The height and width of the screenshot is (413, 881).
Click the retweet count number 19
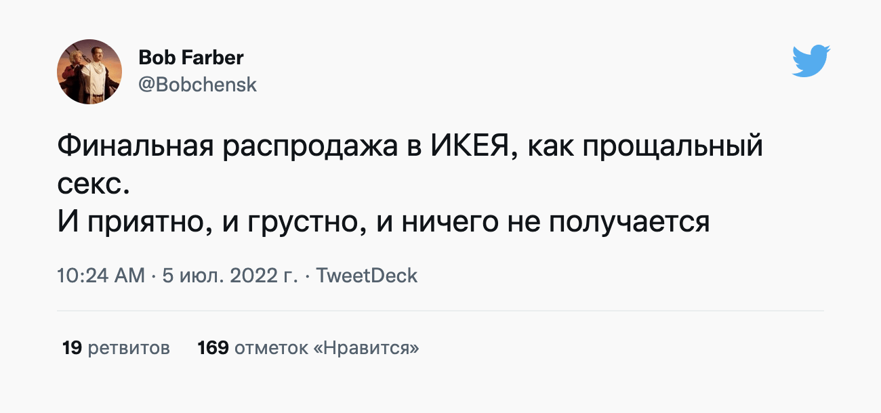72,348
